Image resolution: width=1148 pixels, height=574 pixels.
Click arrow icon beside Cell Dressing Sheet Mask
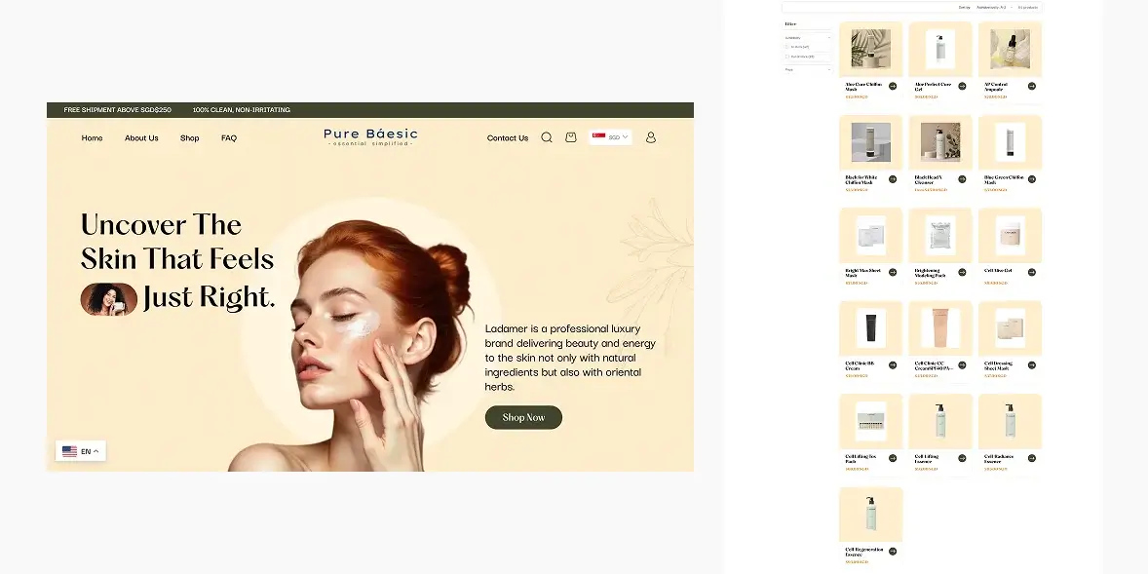(x=1032, y=365)
